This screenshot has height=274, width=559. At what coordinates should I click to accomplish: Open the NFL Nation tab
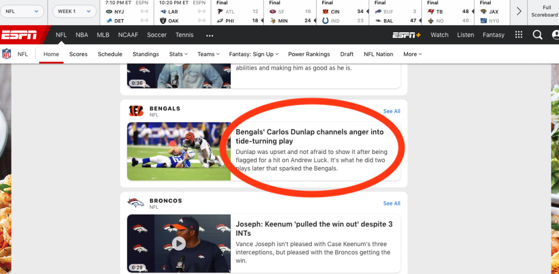pos(378,54)
